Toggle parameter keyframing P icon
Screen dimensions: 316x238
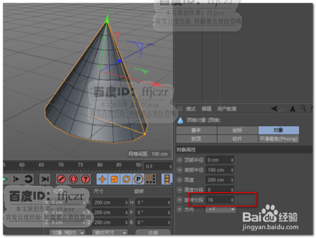pos(138,179)
